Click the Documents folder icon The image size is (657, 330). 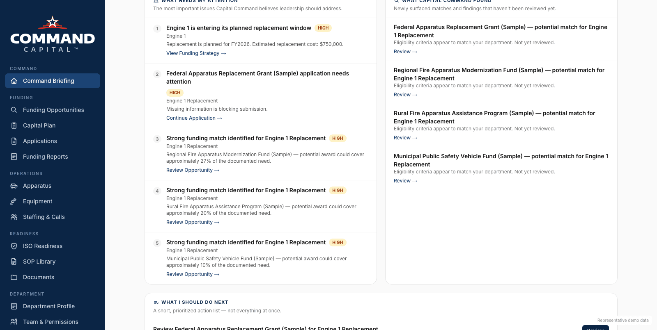[x=14, y=277]
